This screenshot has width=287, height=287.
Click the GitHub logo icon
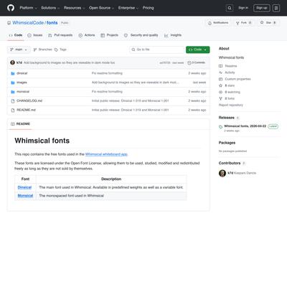pos(11,8)
